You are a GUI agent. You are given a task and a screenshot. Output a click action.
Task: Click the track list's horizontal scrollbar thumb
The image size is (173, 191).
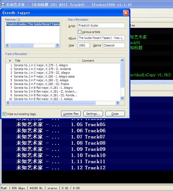53,102
